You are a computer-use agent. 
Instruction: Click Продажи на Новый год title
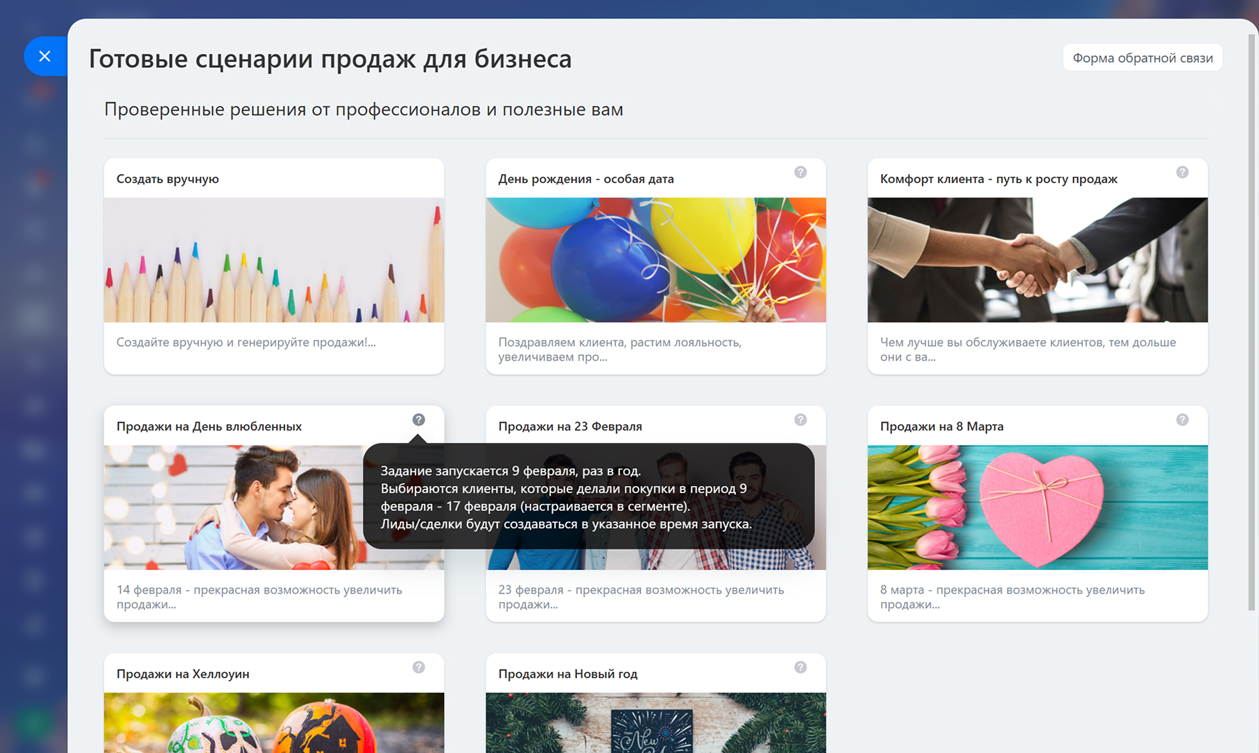click(568, 674)
